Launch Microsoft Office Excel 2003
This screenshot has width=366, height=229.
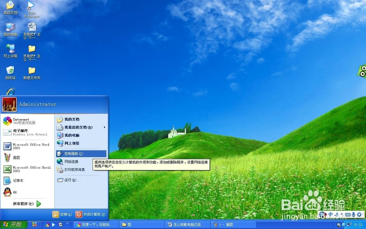pyautogui.click(x=27, y=169)
